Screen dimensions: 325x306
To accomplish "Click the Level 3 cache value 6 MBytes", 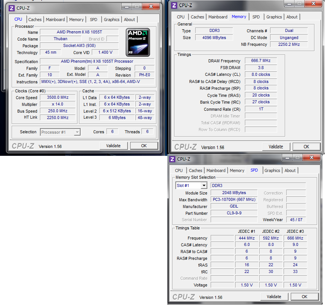I will point(117,118).
